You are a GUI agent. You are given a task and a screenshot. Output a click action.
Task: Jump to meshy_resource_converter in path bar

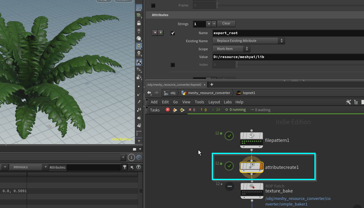(206, 93)
